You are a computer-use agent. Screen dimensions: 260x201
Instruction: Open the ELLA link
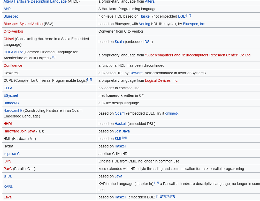tap(8, 88)
